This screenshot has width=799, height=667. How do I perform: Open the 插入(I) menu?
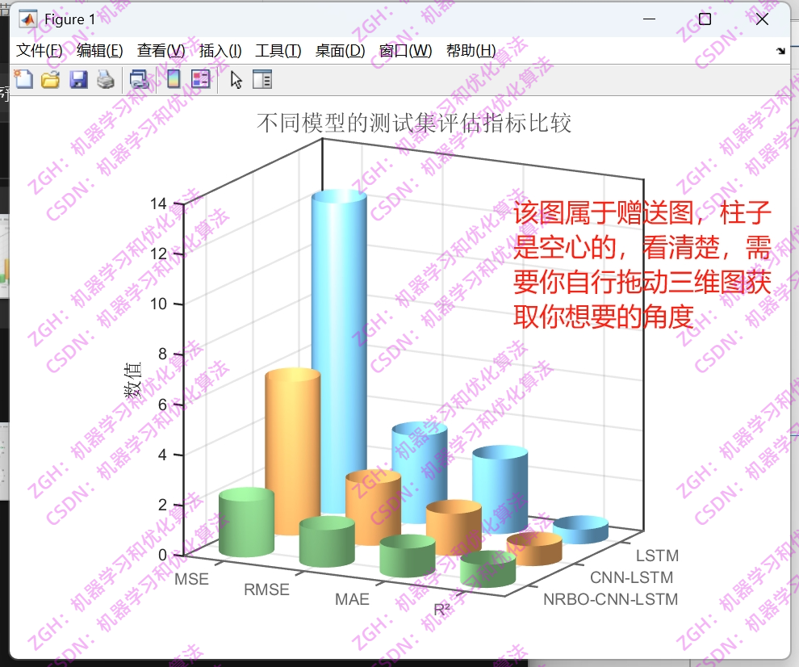[x=220, y=51]
